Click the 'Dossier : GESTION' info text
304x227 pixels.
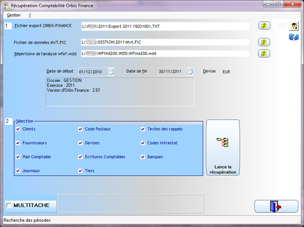64,80
